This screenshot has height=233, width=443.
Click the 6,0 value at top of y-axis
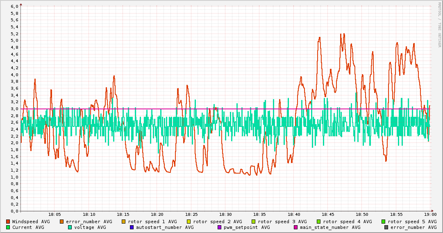pos(14,7)
